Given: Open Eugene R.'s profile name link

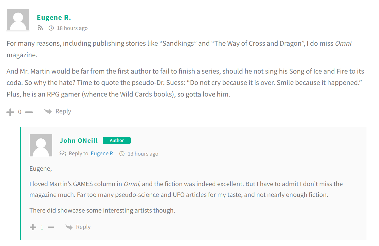Looking at the screenshot, I should [x=54, y=17].
